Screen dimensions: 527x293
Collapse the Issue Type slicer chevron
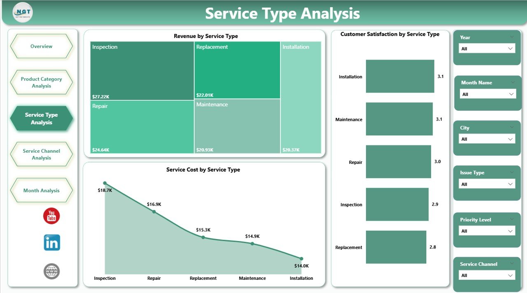pos(511,172)
